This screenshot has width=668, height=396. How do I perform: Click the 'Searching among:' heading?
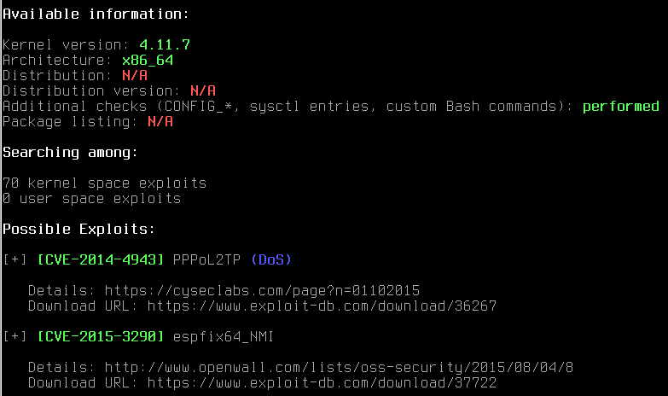point(71,153)
